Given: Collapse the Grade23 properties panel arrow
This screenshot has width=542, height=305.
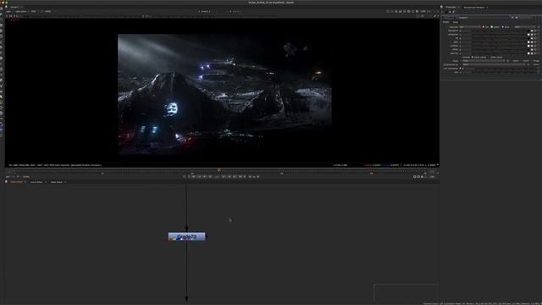Looking at the screenshot, I should tap(442, 17).
